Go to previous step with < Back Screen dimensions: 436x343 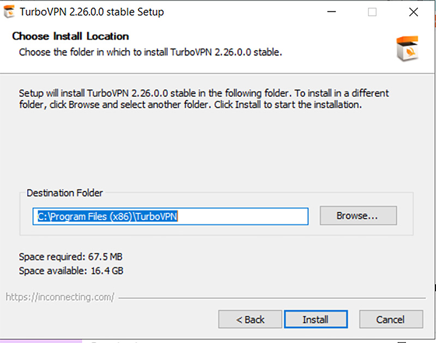coord(250,320)
